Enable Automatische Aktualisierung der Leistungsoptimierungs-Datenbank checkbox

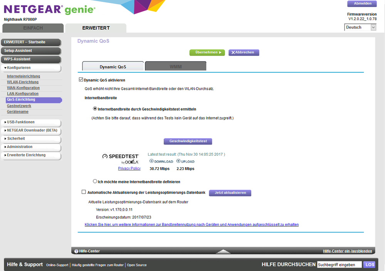(x=84, y=192)
